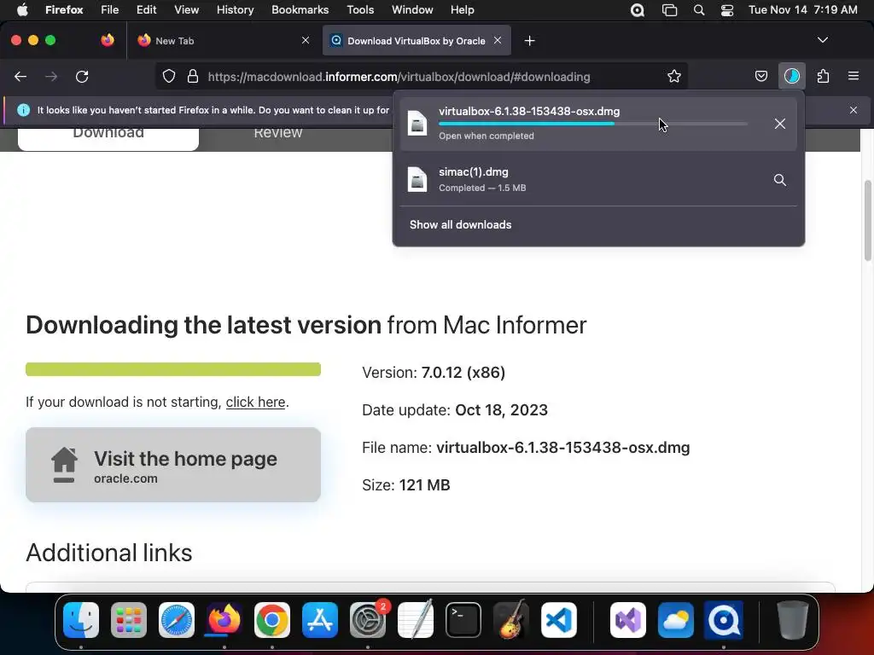Go back to the previous page
Viewport: 874px width, 655px height.
coord(20,76)
